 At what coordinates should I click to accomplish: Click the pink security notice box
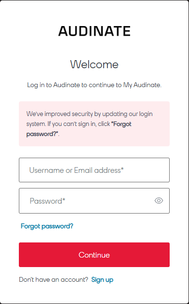(94, 124)
